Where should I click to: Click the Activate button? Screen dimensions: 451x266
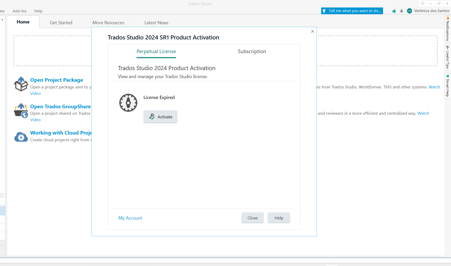coord(160,117)
